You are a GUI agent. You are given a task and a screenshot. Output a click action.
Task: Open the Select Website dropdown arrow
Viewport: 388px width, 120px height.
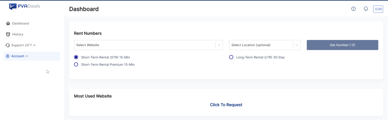click(219, 45)
